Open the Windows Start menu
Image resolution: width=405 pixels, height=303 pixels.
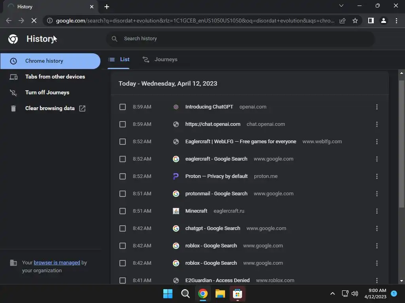168,294
